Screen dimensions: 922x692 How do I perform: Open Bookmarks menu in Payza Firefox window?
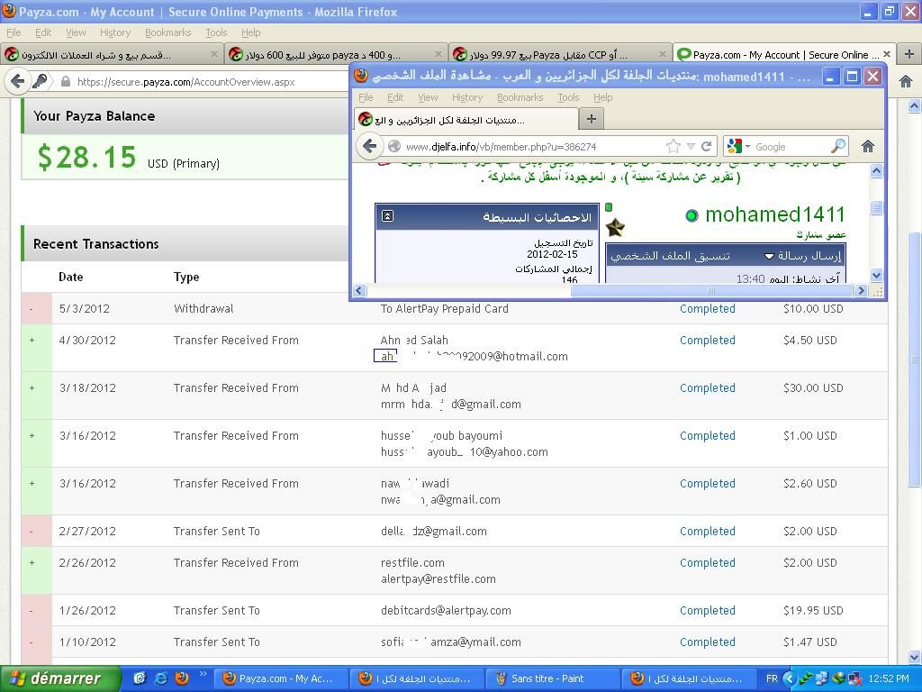tap(168, 32)
